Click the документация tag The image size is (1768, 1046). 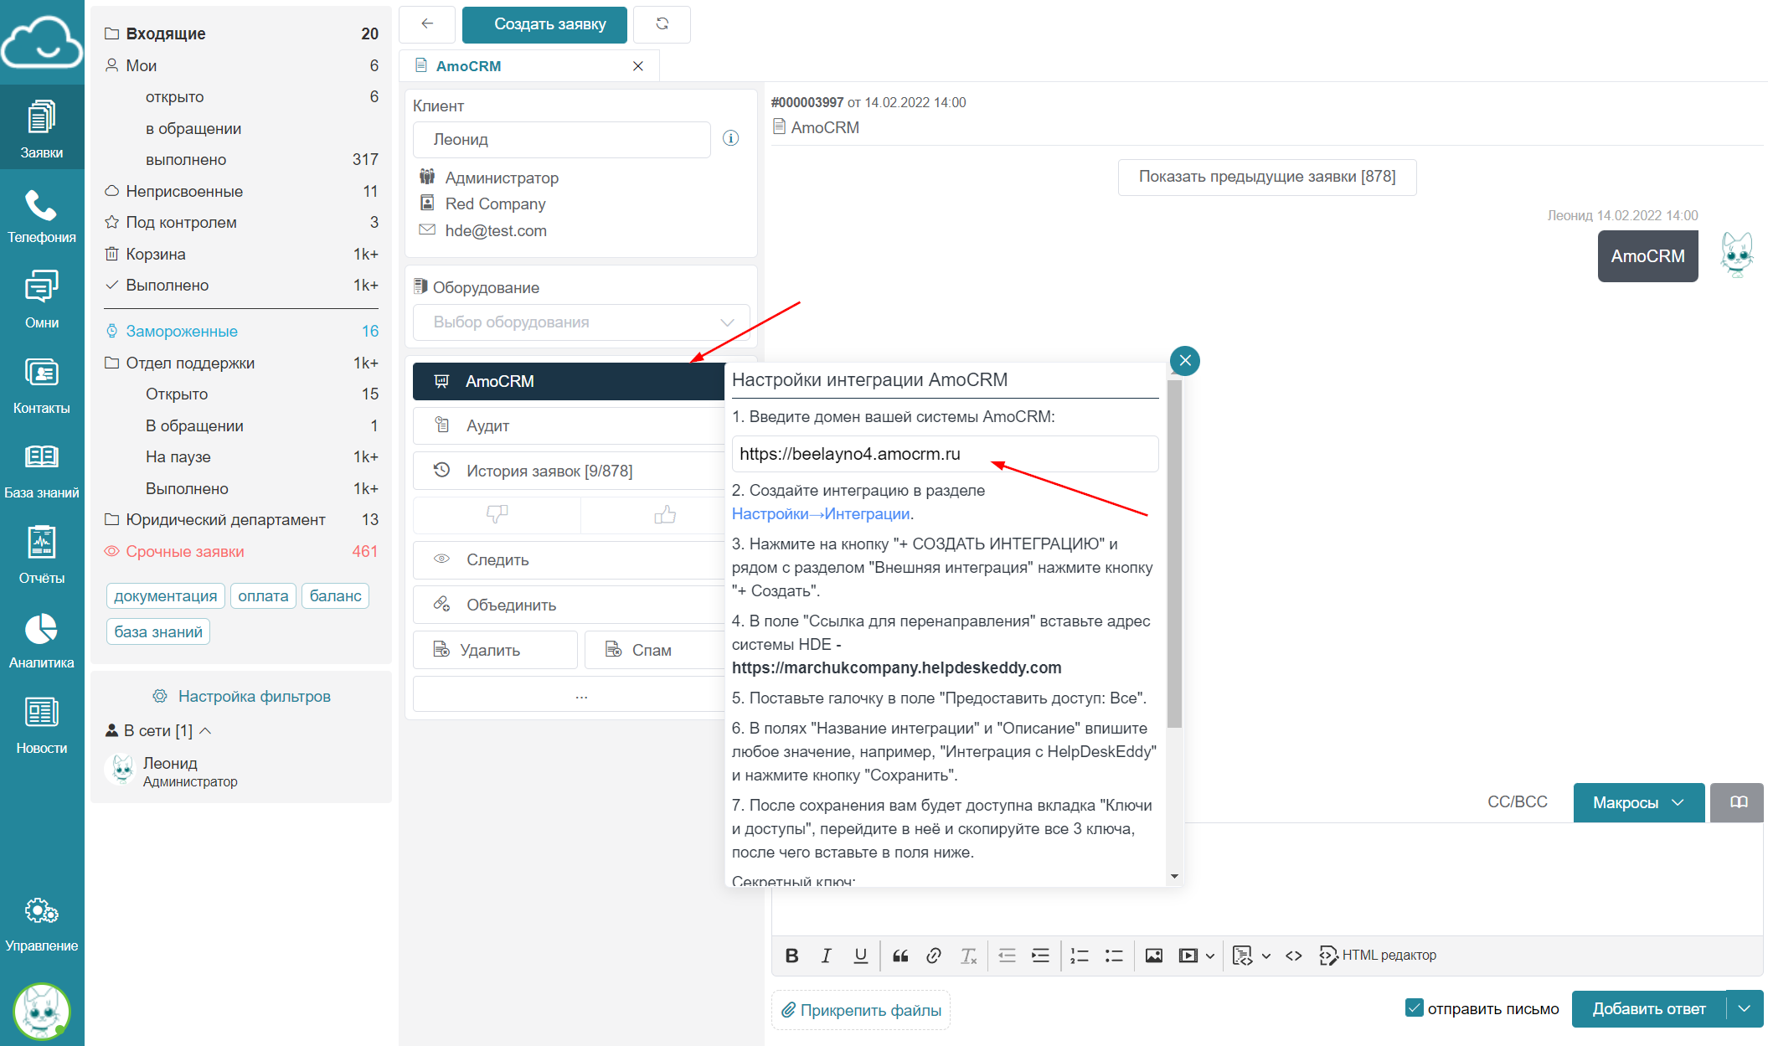coord(165,595)
